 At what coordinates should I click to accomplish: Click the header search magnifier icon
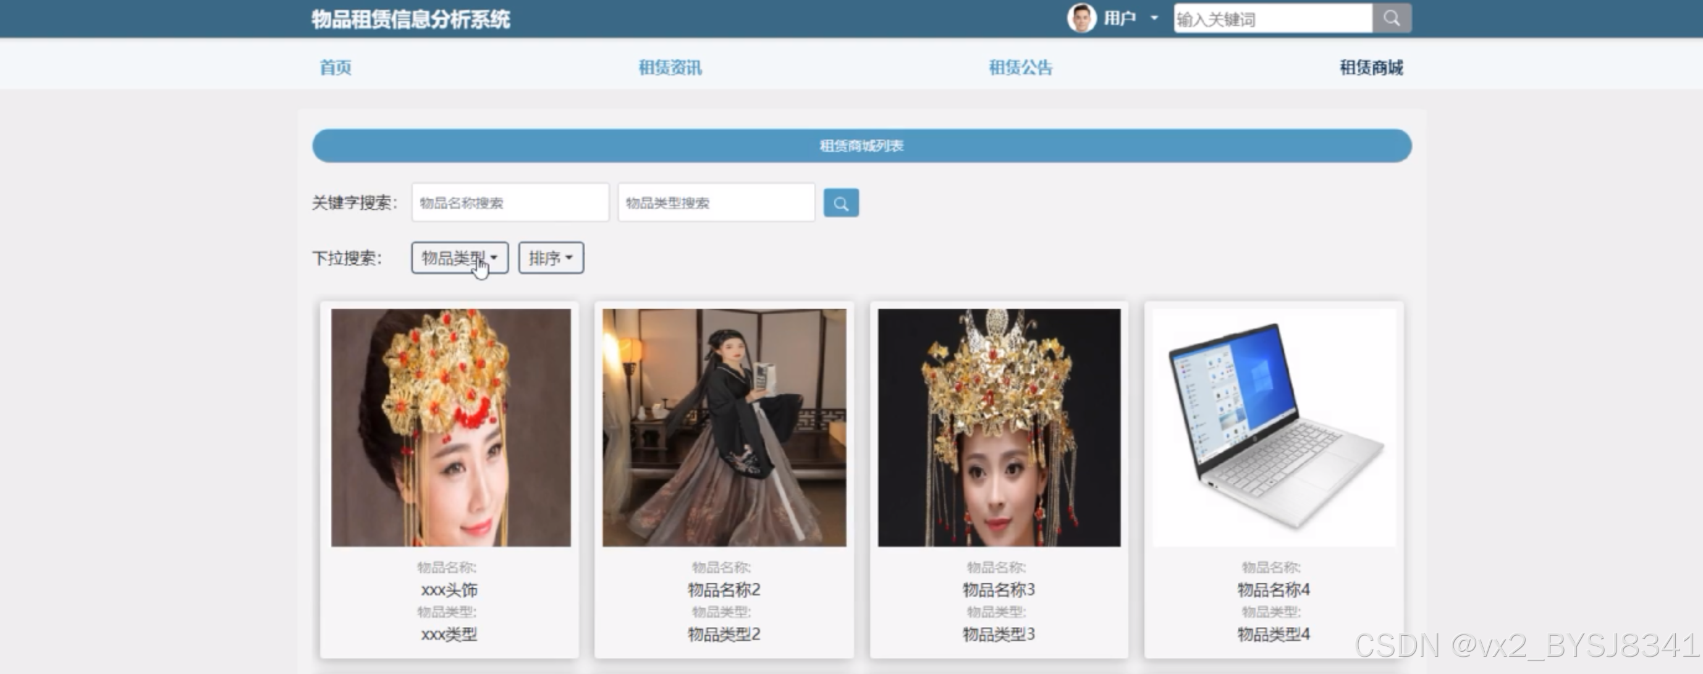(1392, 19)
